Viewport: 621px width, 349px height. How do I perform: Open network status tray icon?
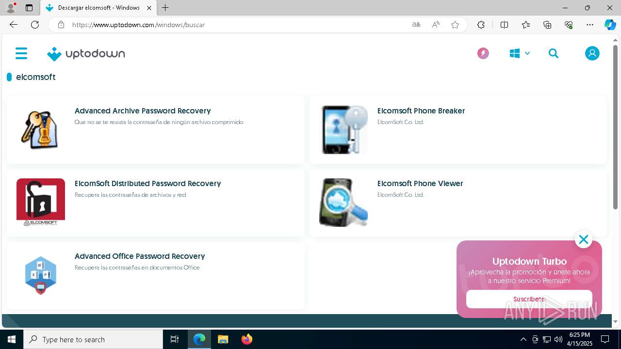(x=547, y=339)
